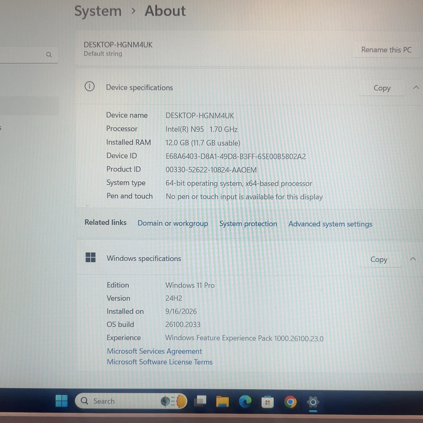Click the Device name value in specifications
This screenshot has height=423, width=423.
click(x=200, y=116)
